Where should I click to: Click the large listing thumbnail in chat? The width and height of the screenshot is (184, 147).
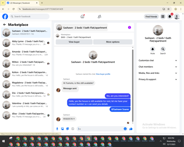(x=93, y=55)
